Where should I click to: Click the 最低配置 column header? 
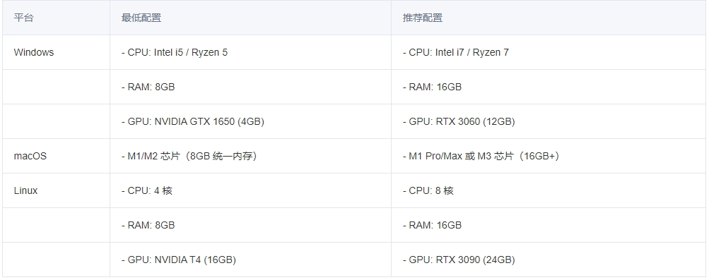coord(250,18)
